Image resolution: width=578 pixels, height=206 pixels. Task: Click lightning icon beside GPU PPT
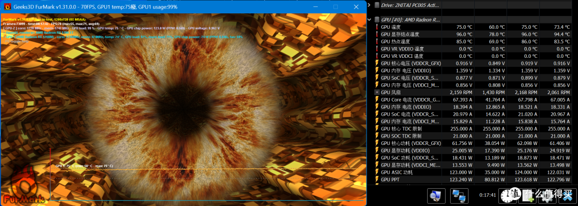point(377,179)
